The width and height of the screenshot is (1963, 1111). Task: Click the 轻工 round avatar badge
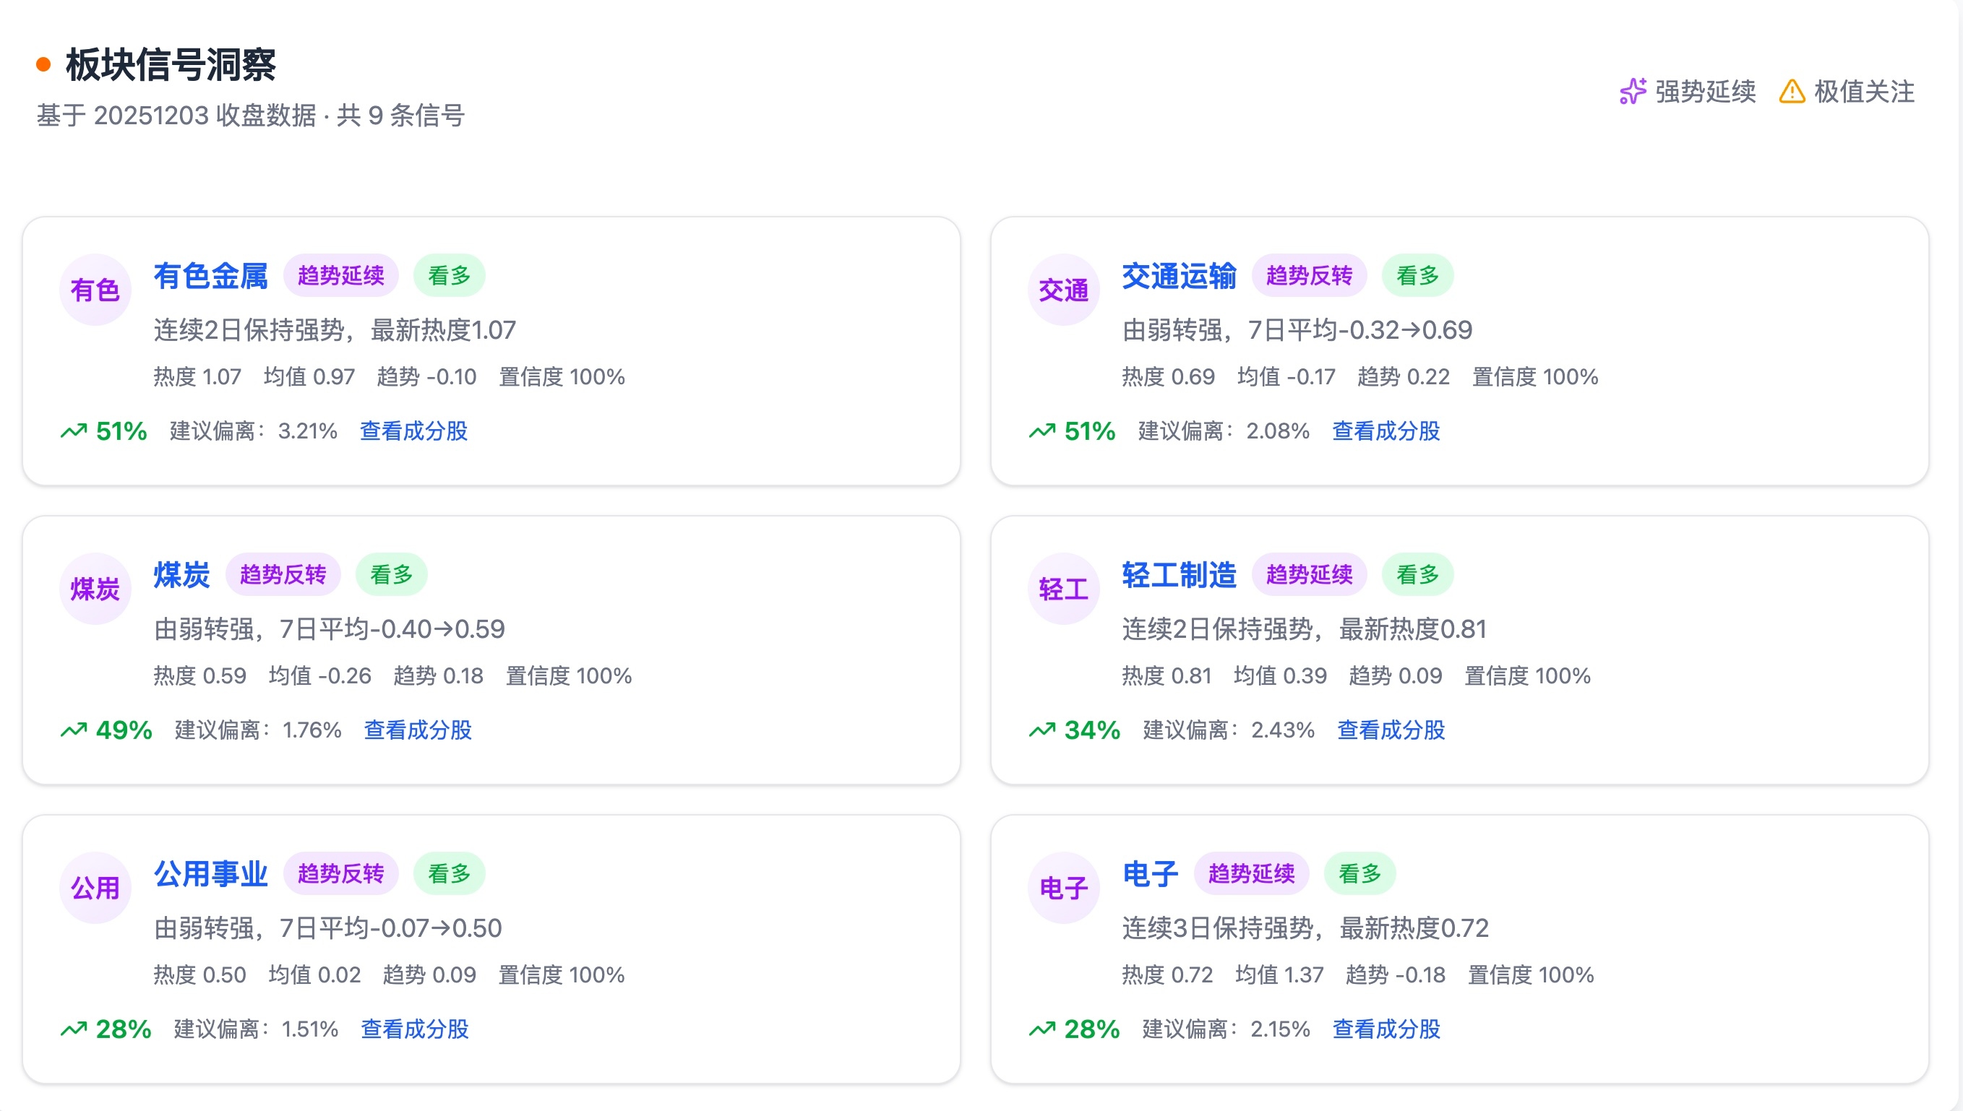pos(1063,589)
